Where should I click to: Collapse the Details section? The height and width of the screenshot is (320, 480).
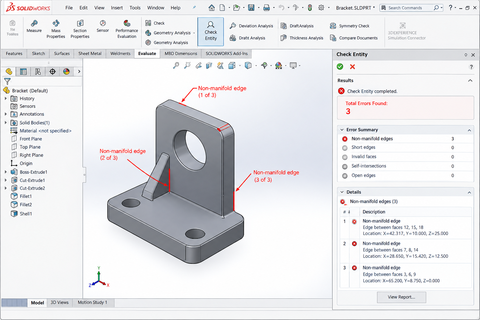click(469, 192)
